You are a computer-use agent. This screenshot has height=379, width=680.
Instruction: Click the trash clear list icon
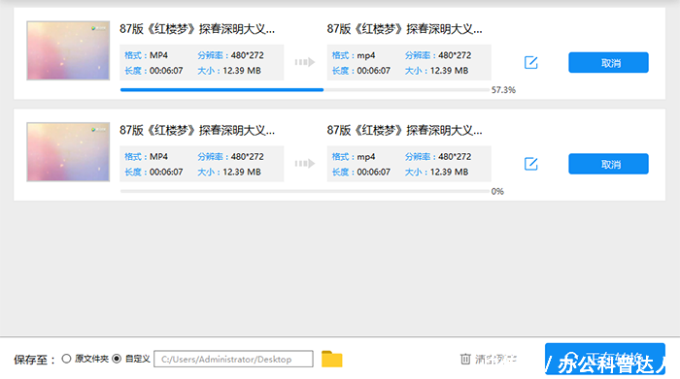[x=465, y=359]
